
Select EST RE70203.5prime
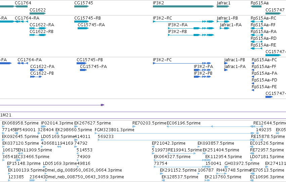pos(149,123)
